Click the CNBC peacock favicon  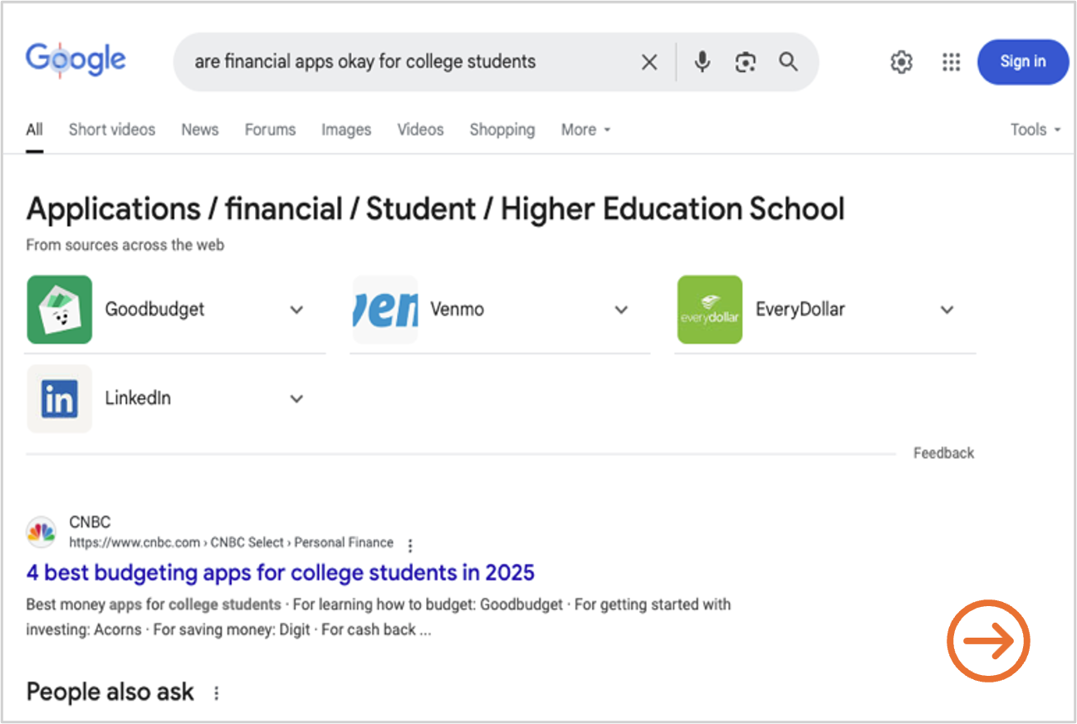point(41,532)
